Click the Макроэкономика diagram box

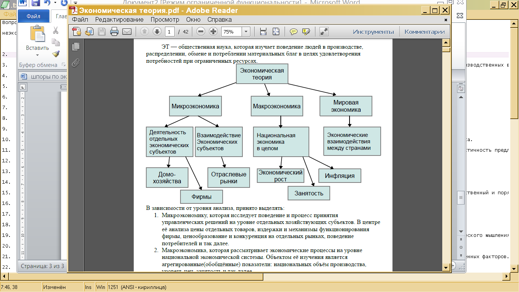(277, 106)
